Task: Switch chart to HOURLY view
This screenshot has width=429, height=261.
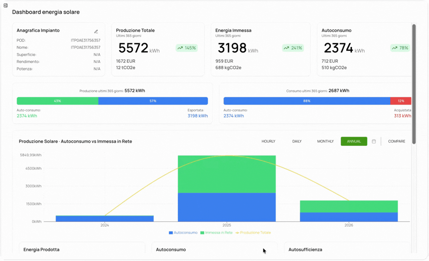Action: (268, 141)
